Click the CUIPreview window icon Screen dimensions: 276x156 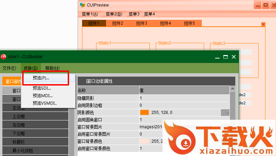pyautogui.click(x=82, y=5)
